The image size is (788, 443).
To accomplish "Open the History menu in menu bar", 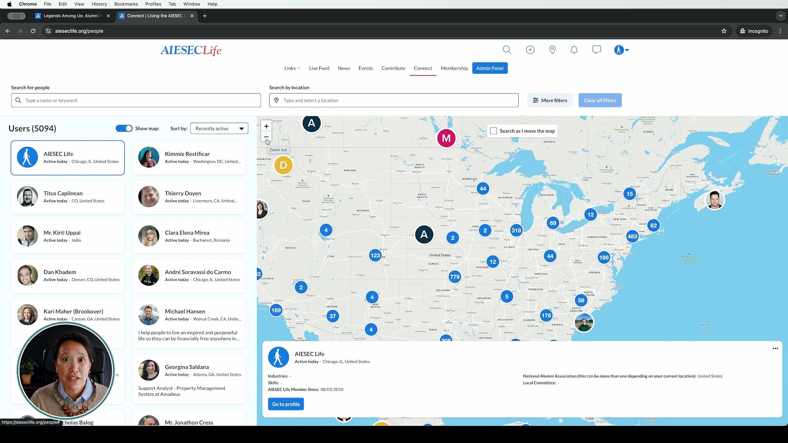I will pyautogui.click(x=99, y=4).
